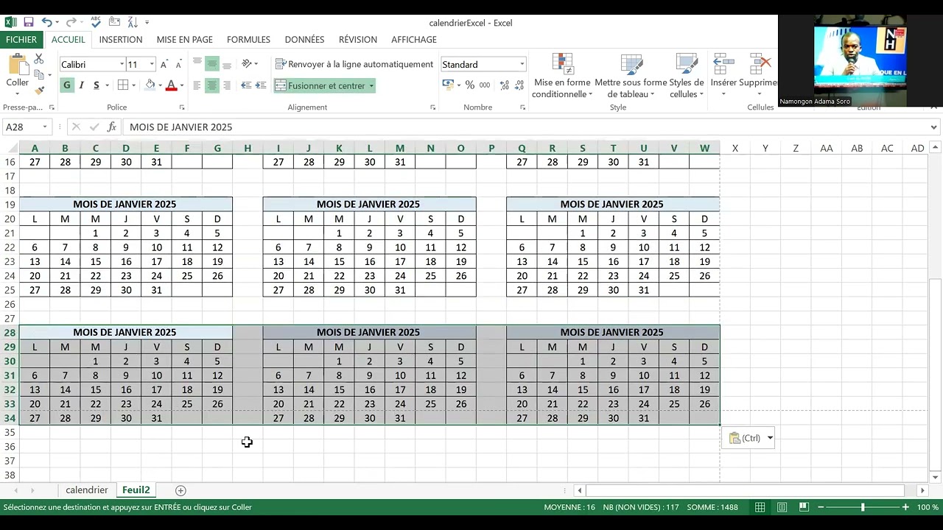
Task: Decrease the cell indent
Action: tap(246, 85)
